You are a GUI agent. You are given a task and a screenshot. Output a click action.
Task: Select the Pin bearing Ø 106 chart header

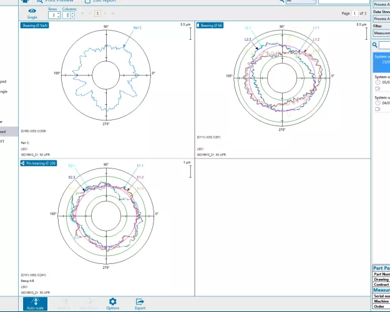tap(39, 163)
